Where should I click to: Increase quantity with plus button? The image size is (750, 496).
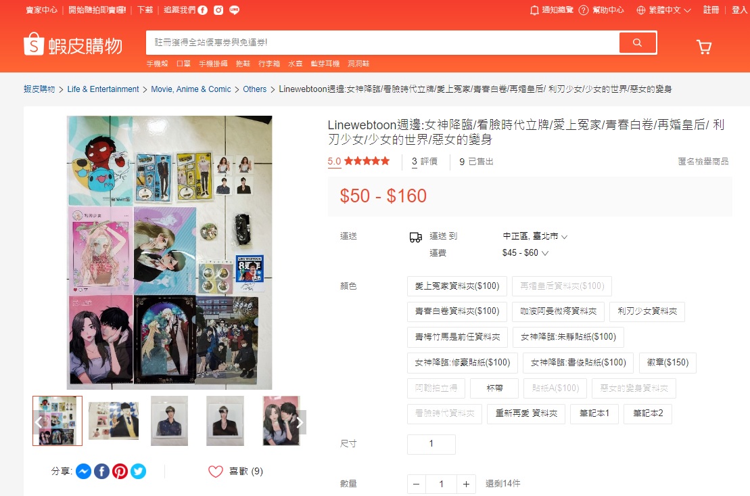[x=467, y=484]
